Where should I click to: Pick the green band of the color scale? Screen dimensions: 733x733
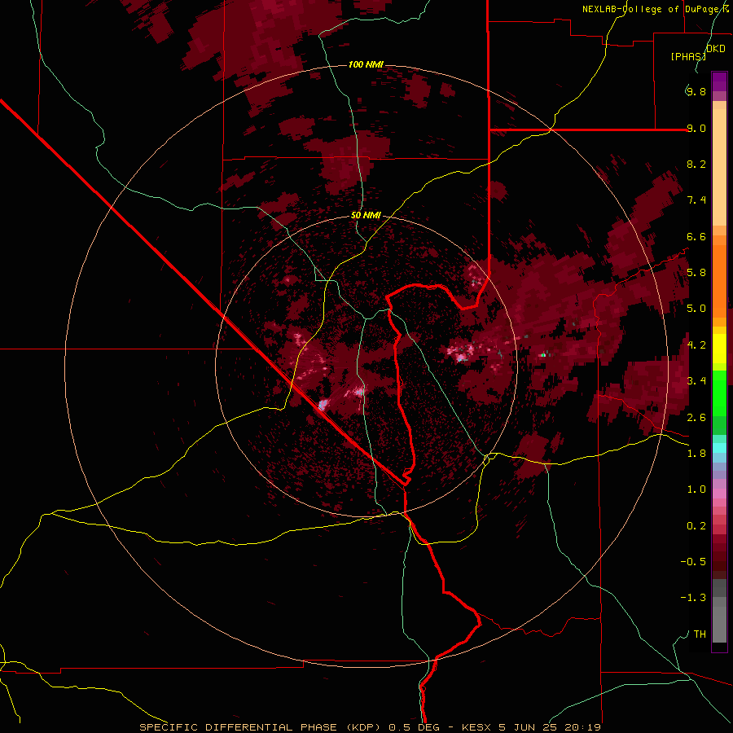tap(719, 393)
